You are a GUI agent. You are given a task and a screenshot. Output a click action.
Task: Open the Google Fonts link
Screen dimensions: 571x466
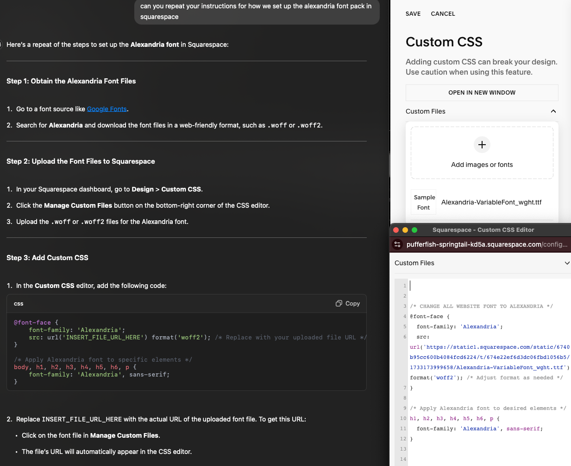point(107,109)
